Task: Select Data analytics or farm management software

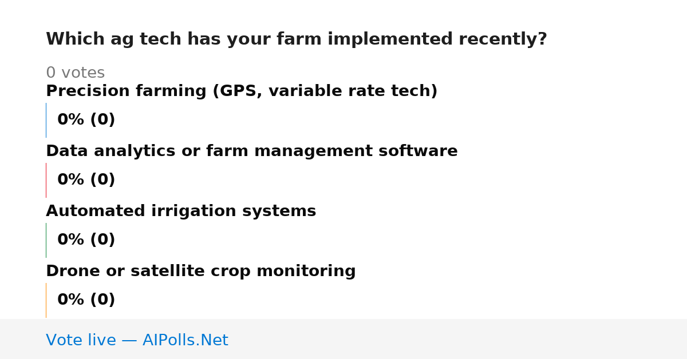Action: coord(252,151)
